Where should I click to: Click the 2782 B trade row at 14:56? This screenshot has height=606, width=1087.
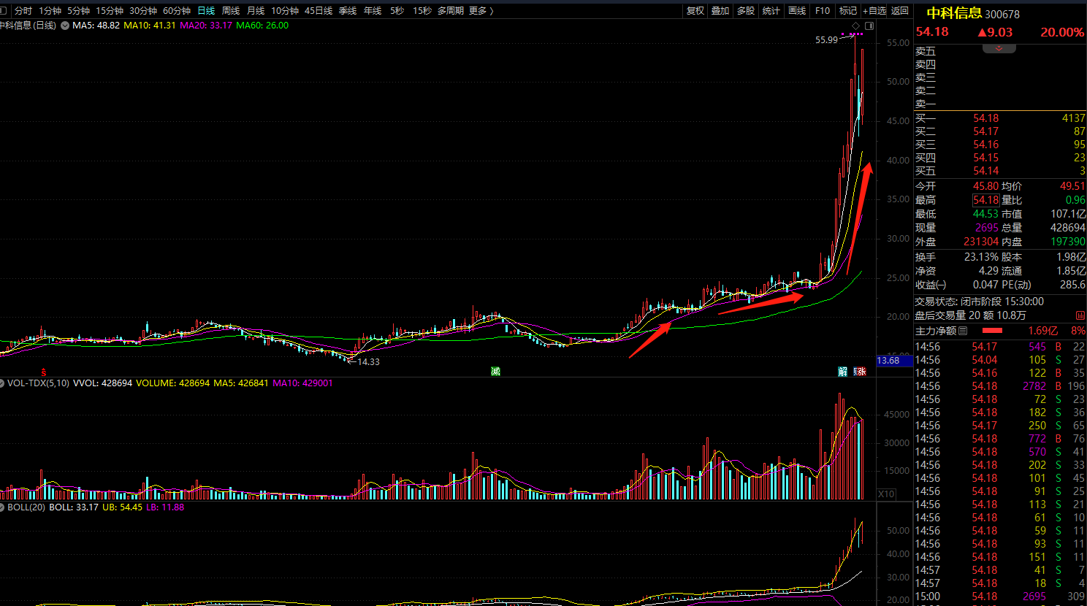point(1000,386)
